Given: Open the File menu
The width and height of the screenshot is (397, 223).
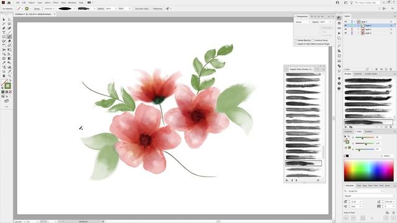Looking at the screenshot, I should point(17,2).
